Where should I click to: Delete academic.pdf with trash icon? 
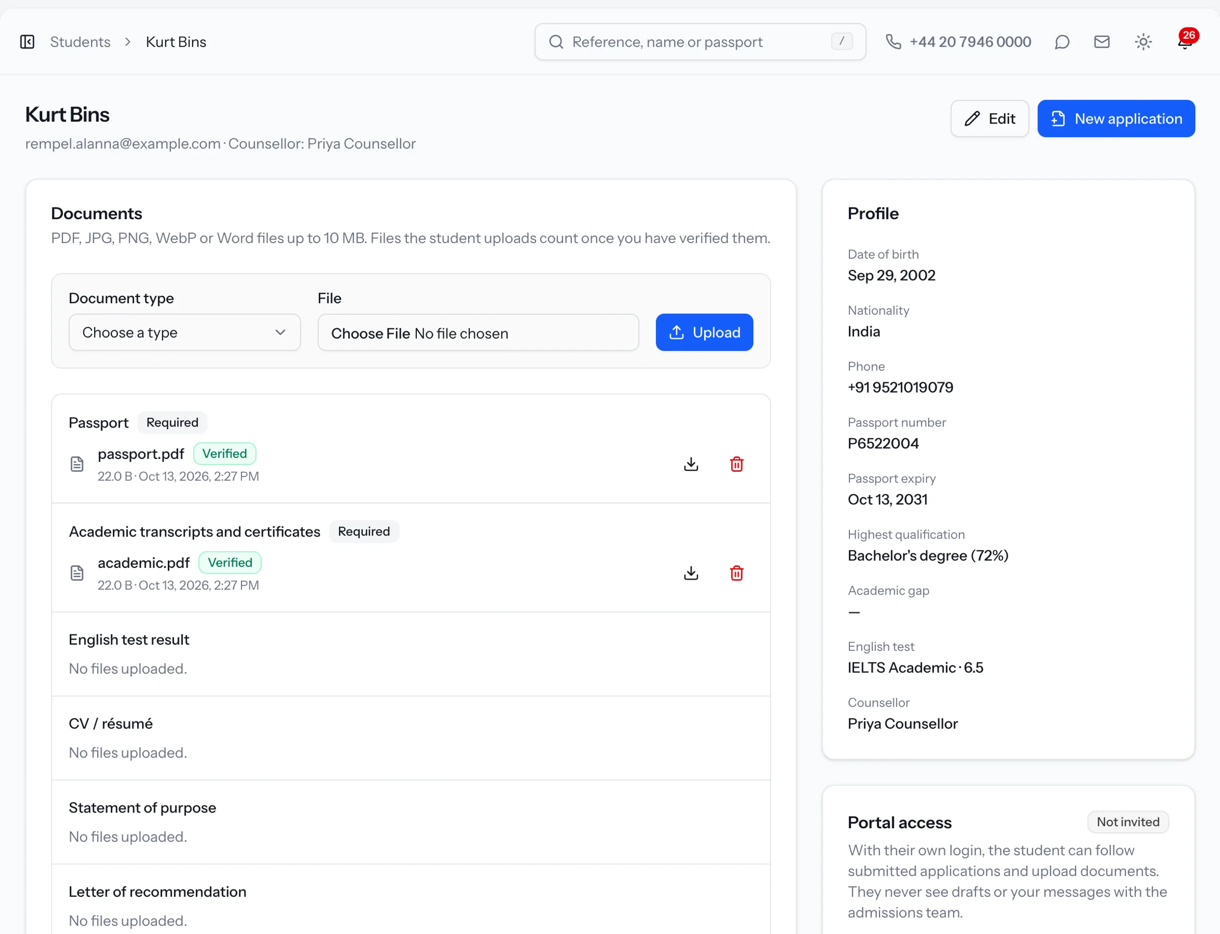click(737, 573)
